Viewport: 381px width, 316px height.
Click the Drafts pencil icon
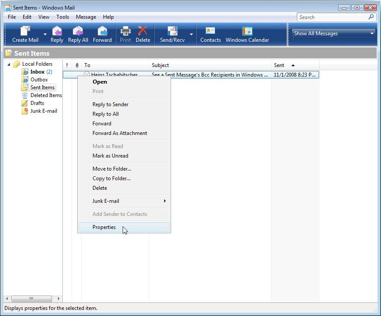tap(25, 103)
